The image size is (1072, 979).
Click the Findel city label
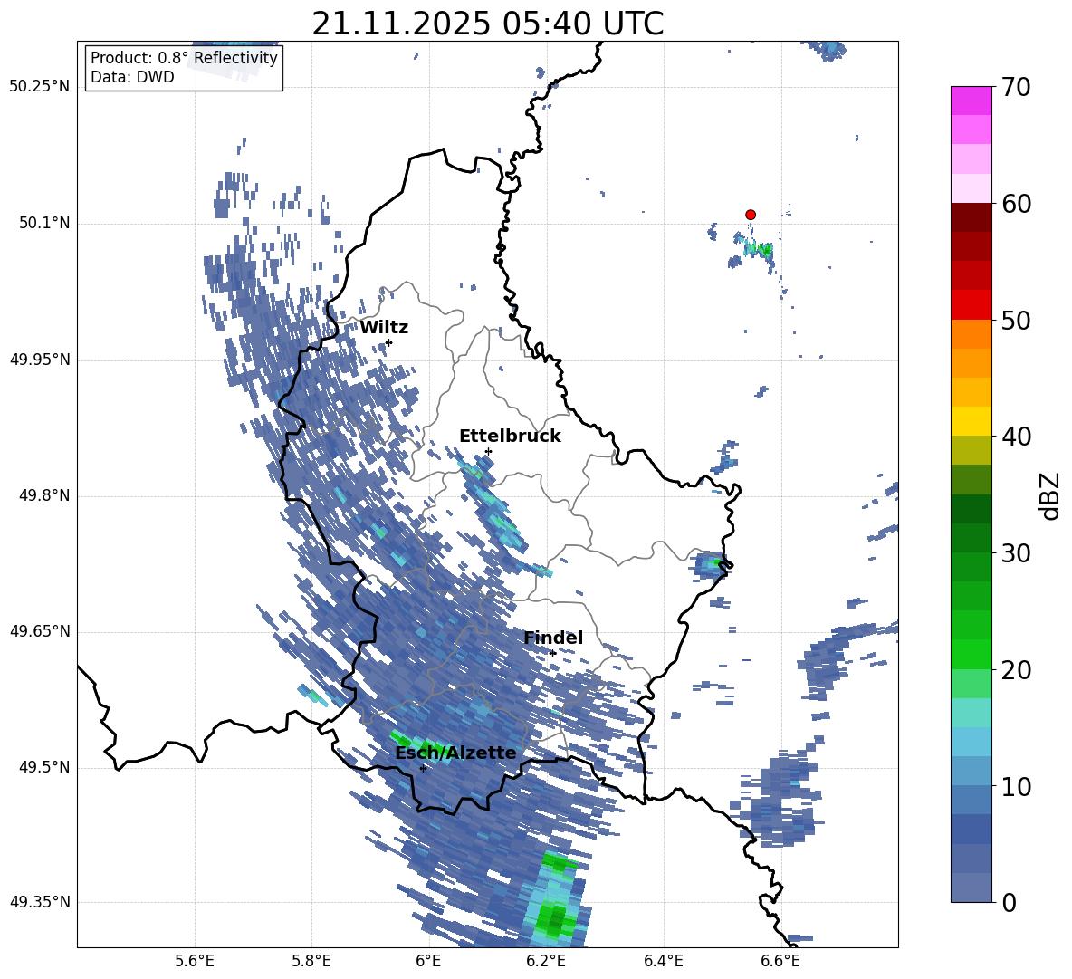[x=553, y=638]
